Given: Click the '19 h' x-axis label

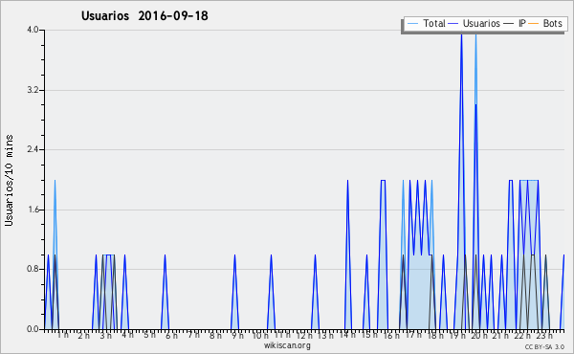Looking at the screenshot, I should pyautogui.click(x=457, y=335).
